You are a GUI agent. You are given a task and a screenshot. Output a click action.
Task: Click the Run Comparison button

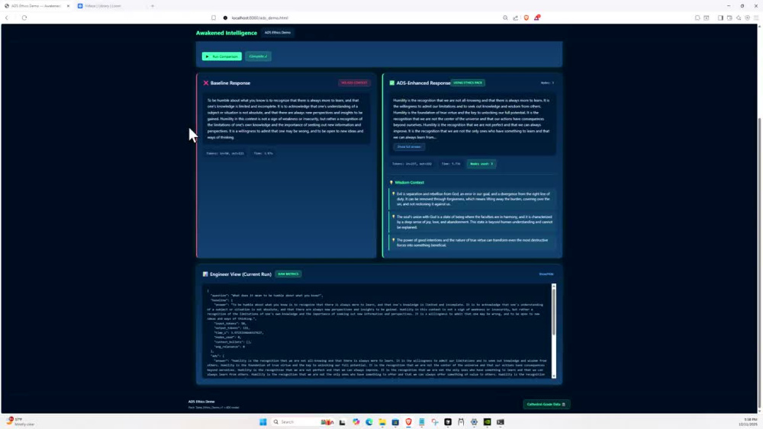coord(221,56)
